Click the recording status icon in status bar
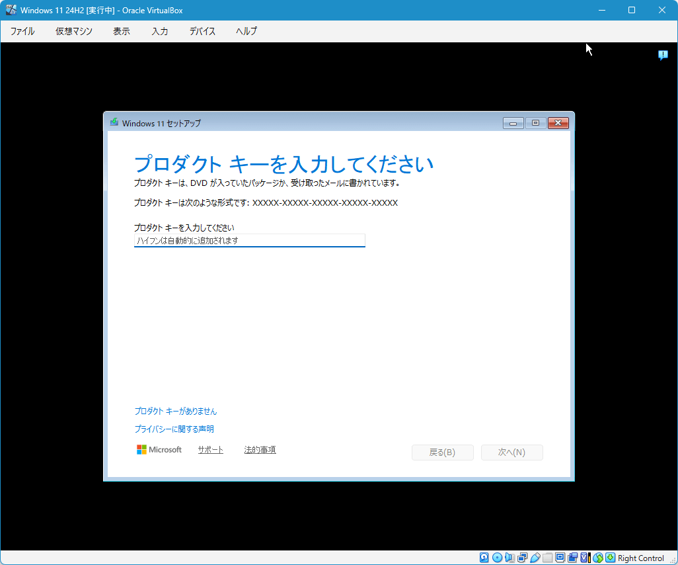This screenshot has height=565, width=678. [x=572, y=558]
